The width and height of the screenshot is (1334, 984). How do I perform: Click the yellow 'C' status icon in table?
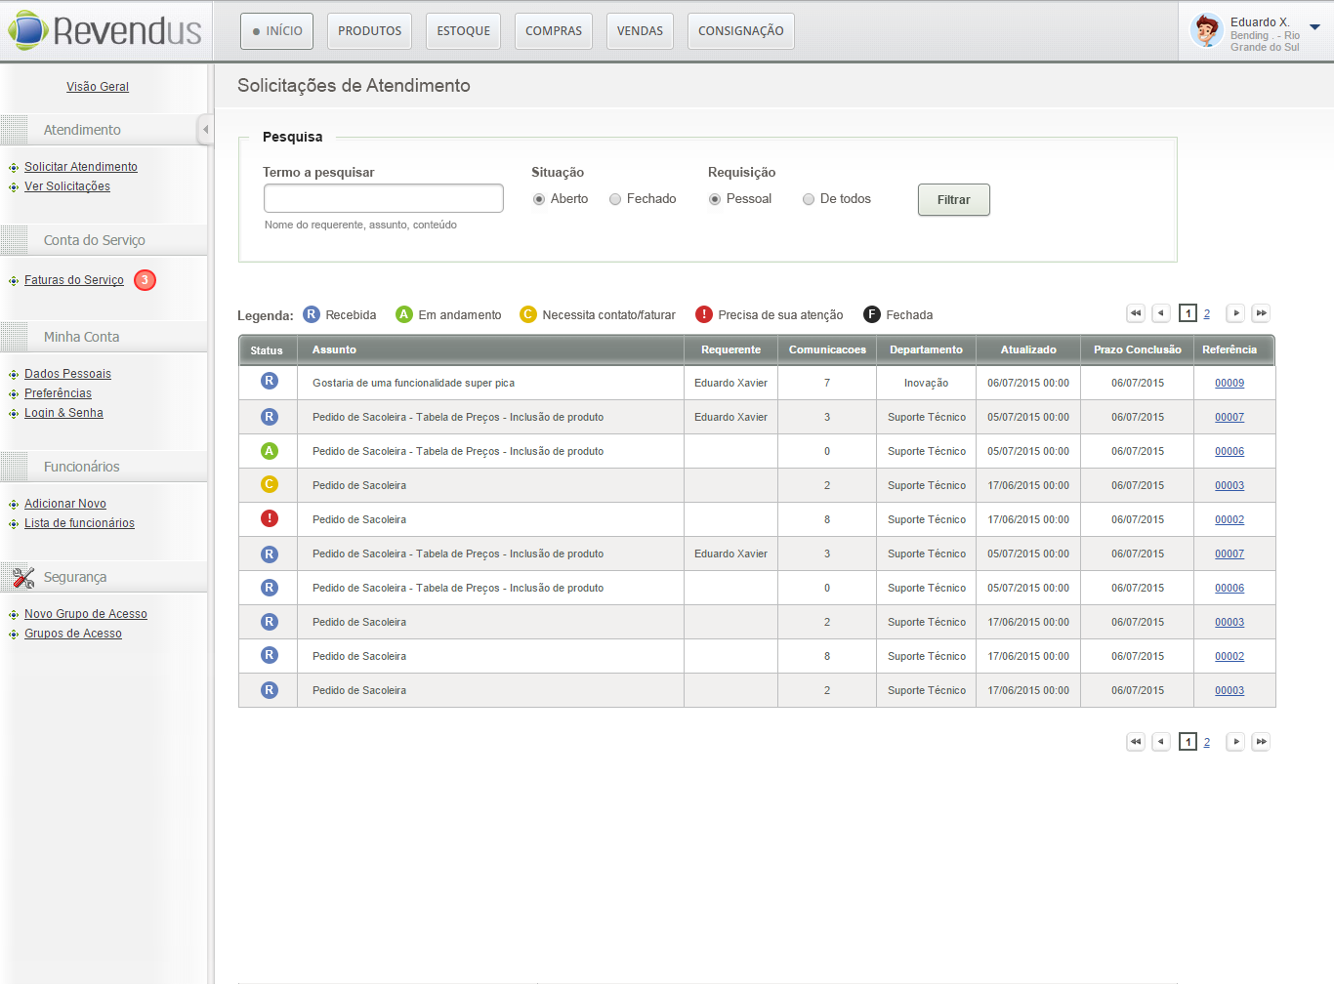[270, 484]
